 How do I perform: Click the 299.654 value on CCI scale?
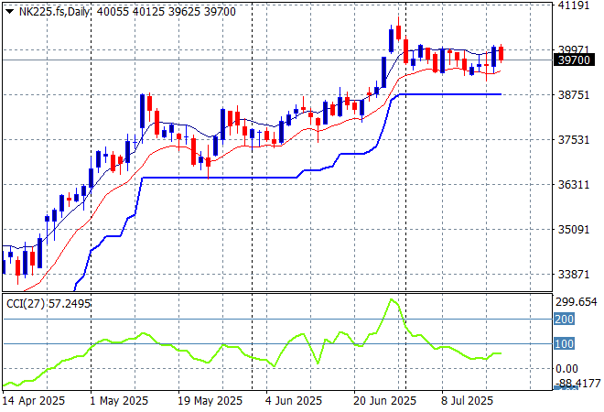coord(577,301)
